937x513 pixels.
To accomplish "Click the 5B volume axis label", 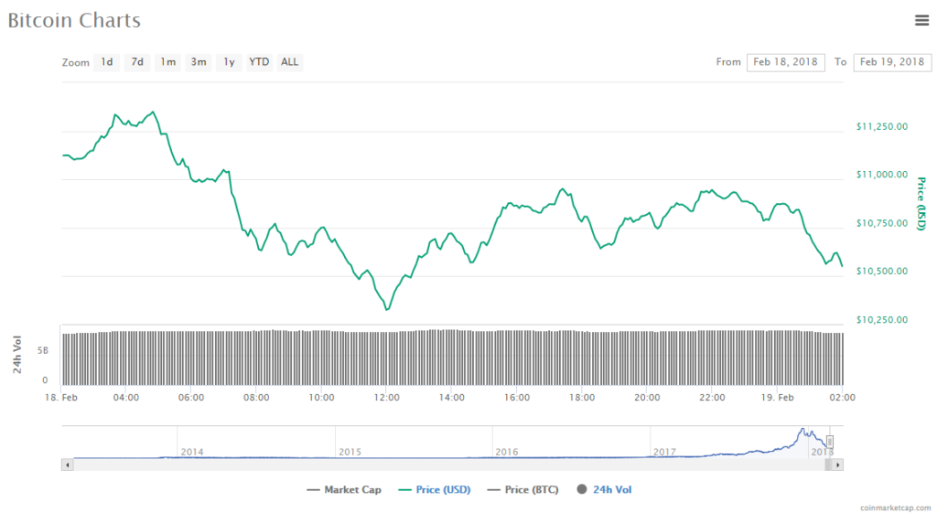I will [43, 350].
